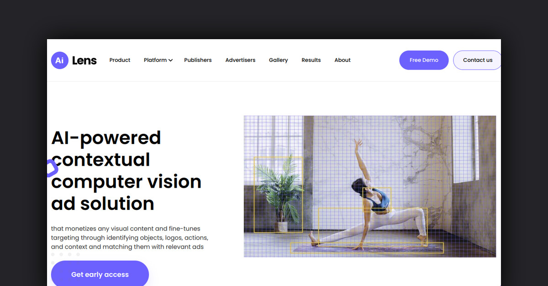548x286 pixels.
Task: Expand the Platform dropdown chevron
Action: (170, 60)
